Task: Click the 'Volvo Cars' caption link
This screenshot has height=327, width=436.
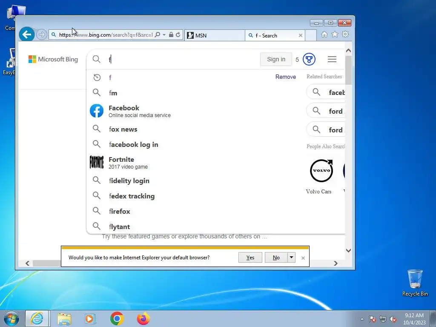Action: (x=318, y=192)
